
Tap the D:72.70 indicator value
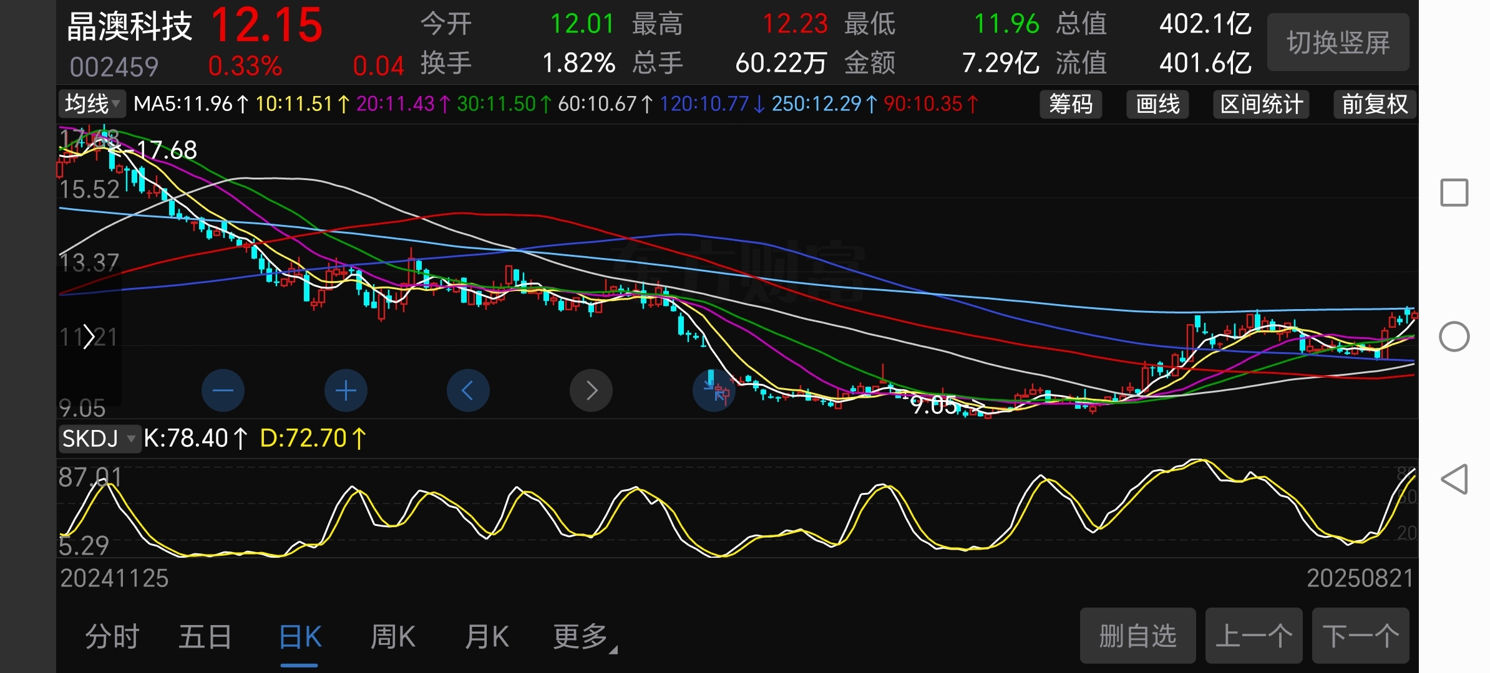tap(312, 438)
